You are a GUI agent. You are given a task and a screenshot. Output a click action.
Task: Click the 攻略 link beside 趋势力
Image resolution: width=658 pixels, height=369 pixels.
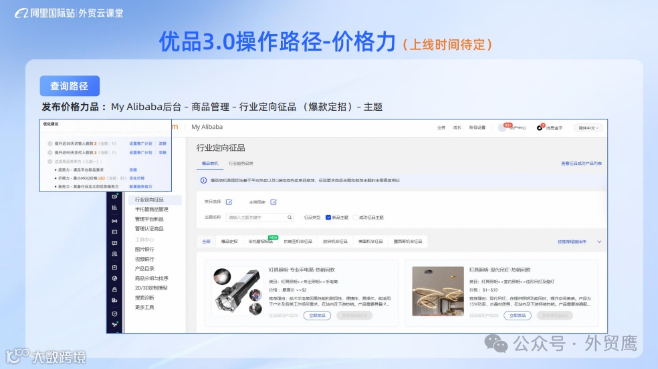point(133,169)
